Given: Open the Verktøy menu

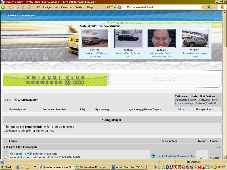Looking at the screenshot, I should coord(79,7).
